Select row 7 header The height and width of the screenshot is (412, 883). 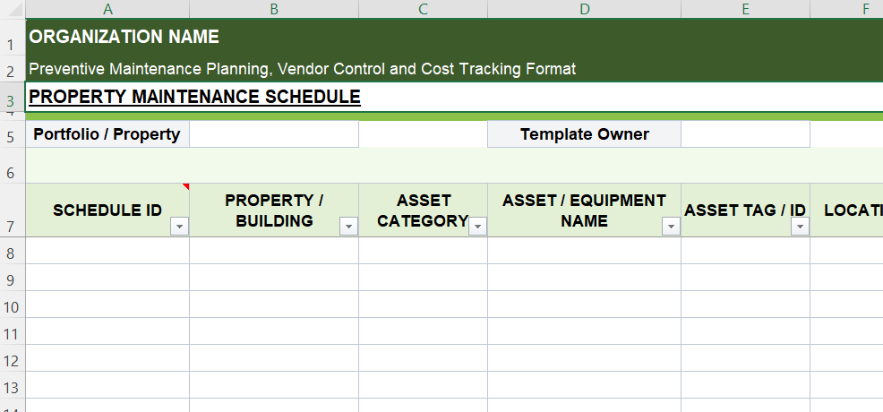coord(12,226)
